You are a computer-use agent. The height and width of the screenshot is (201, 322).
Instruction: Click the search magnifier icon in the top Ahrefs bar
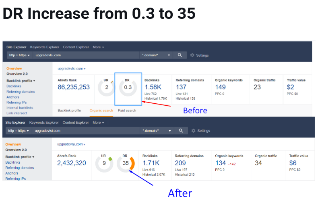pos(180,55)
